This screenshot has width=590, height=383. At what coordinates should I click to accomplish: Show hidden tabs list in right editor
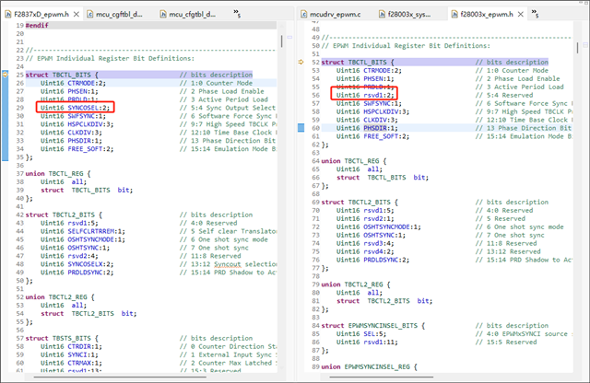pyautogui.click(x=535, y=14)
